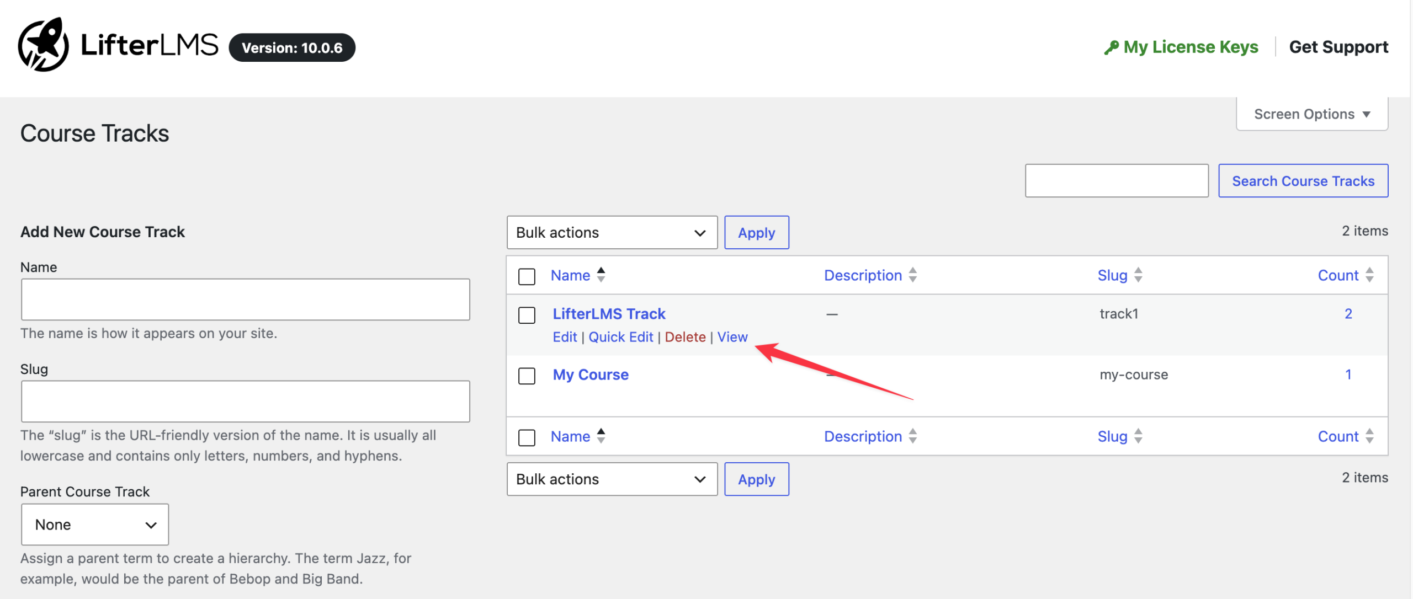Check the My Course row checkbox
This screenshot has height=599, width=1413.
tap(527, 376)
